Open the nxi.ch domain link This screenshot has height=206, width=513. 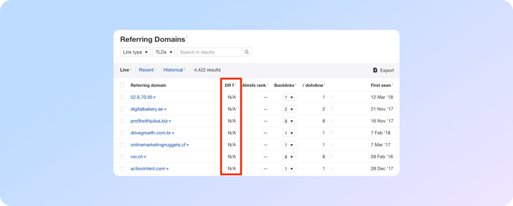click(x=137, y=157)
